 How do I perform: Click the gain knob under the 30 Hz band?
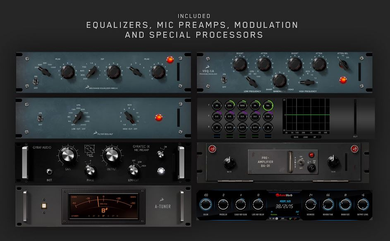point(217,116)
